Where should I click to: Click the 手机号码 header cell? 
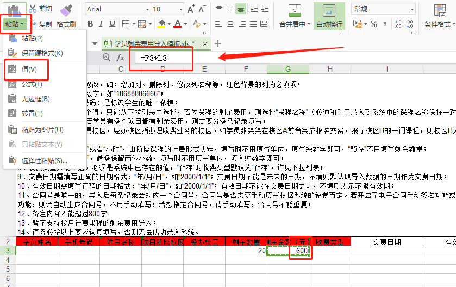pos(79,242)
